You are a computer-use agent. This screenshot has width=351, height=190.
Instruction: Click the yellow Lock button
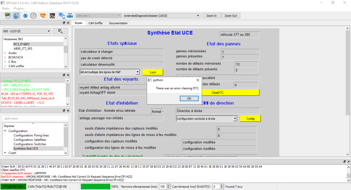point(153,72)
